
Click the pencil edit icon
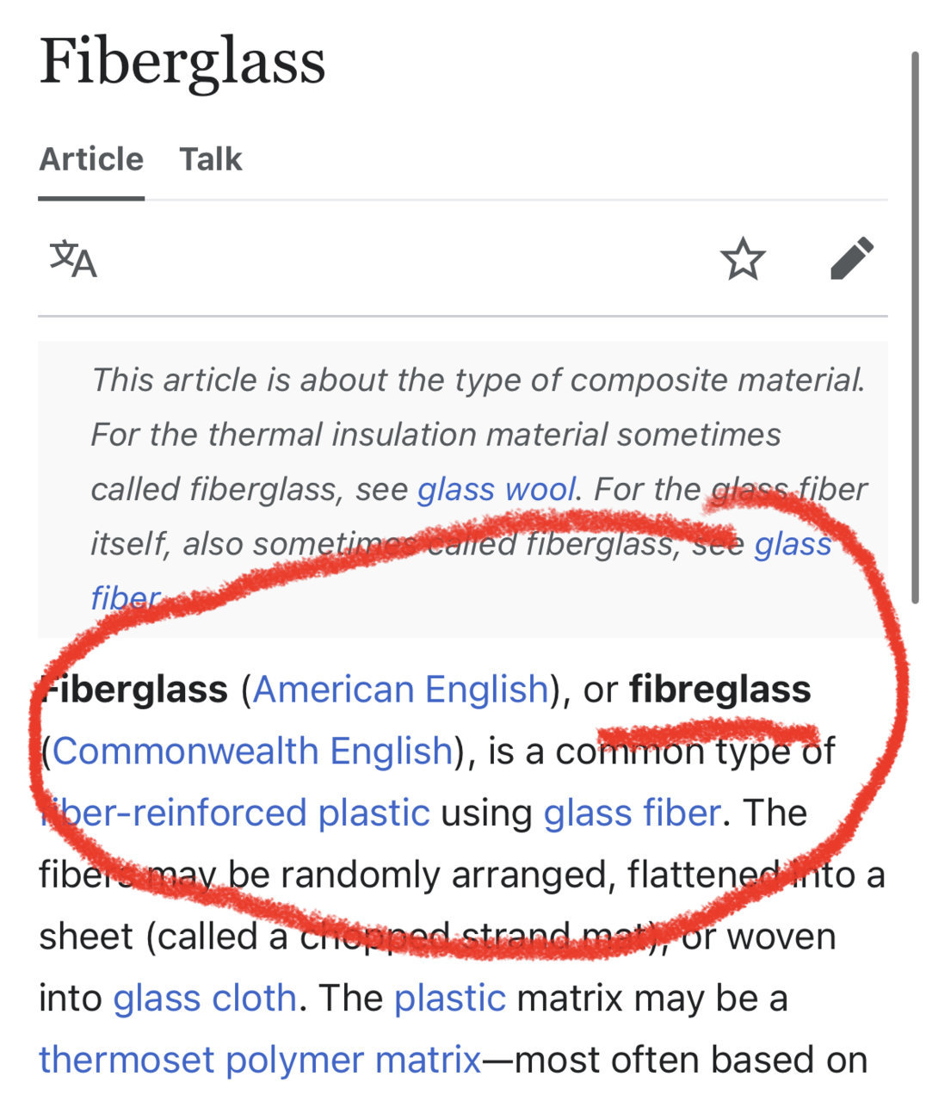[852, 258]
